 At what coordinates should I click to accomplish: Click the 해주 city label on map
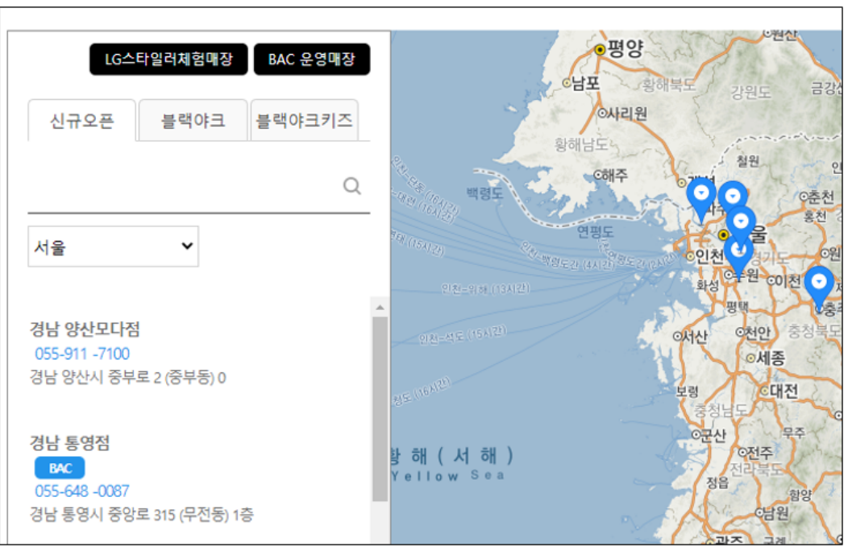[x=616, y=175]
